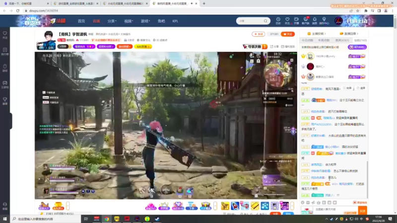
Task: Expand the gift list arrow after purple gift
Action: point(292,206)
